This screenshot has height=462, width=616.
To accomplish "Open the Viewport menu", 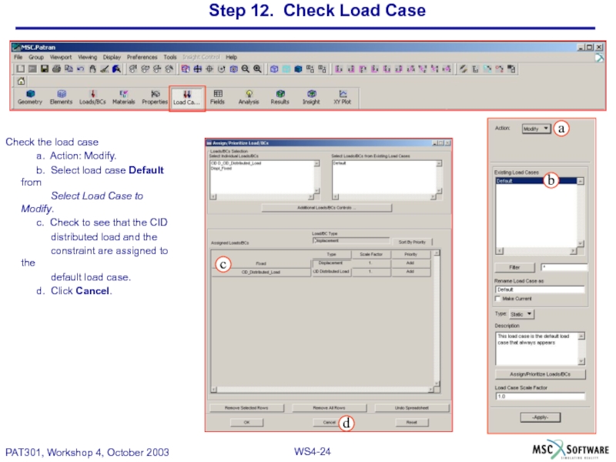I will tap(61, 57).
